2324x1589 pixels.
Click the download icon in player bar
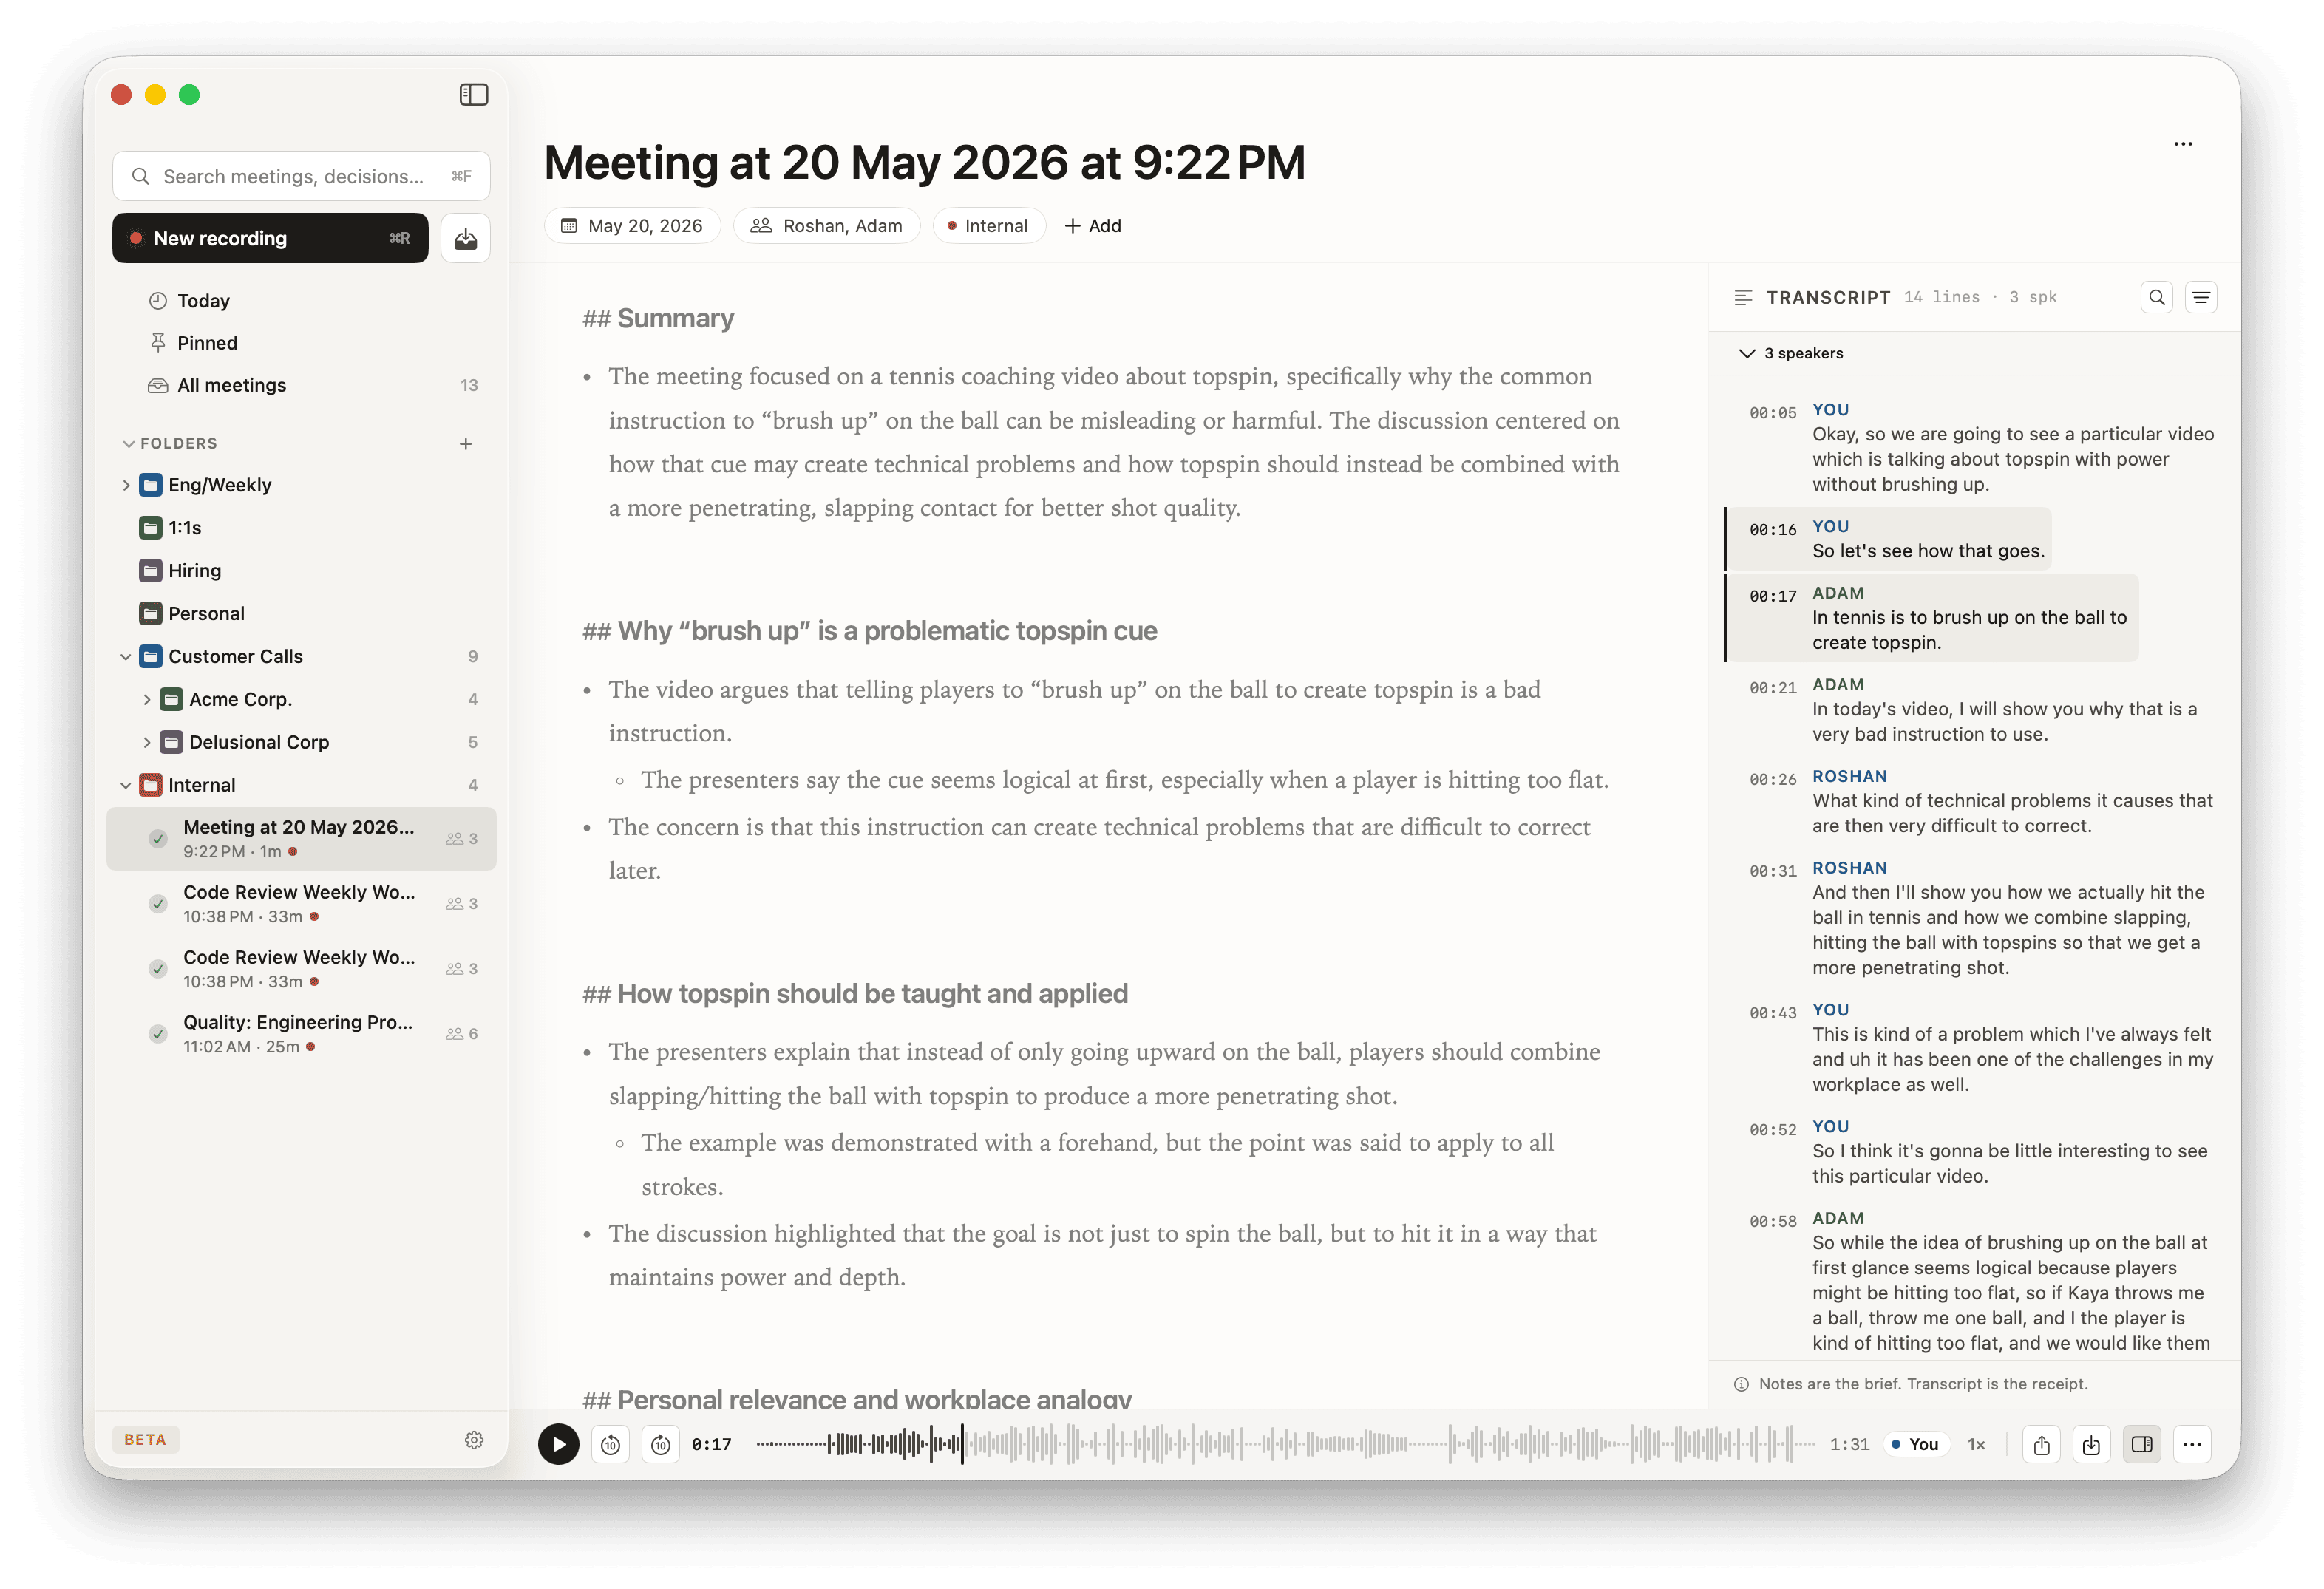tap(2091, 1444)
